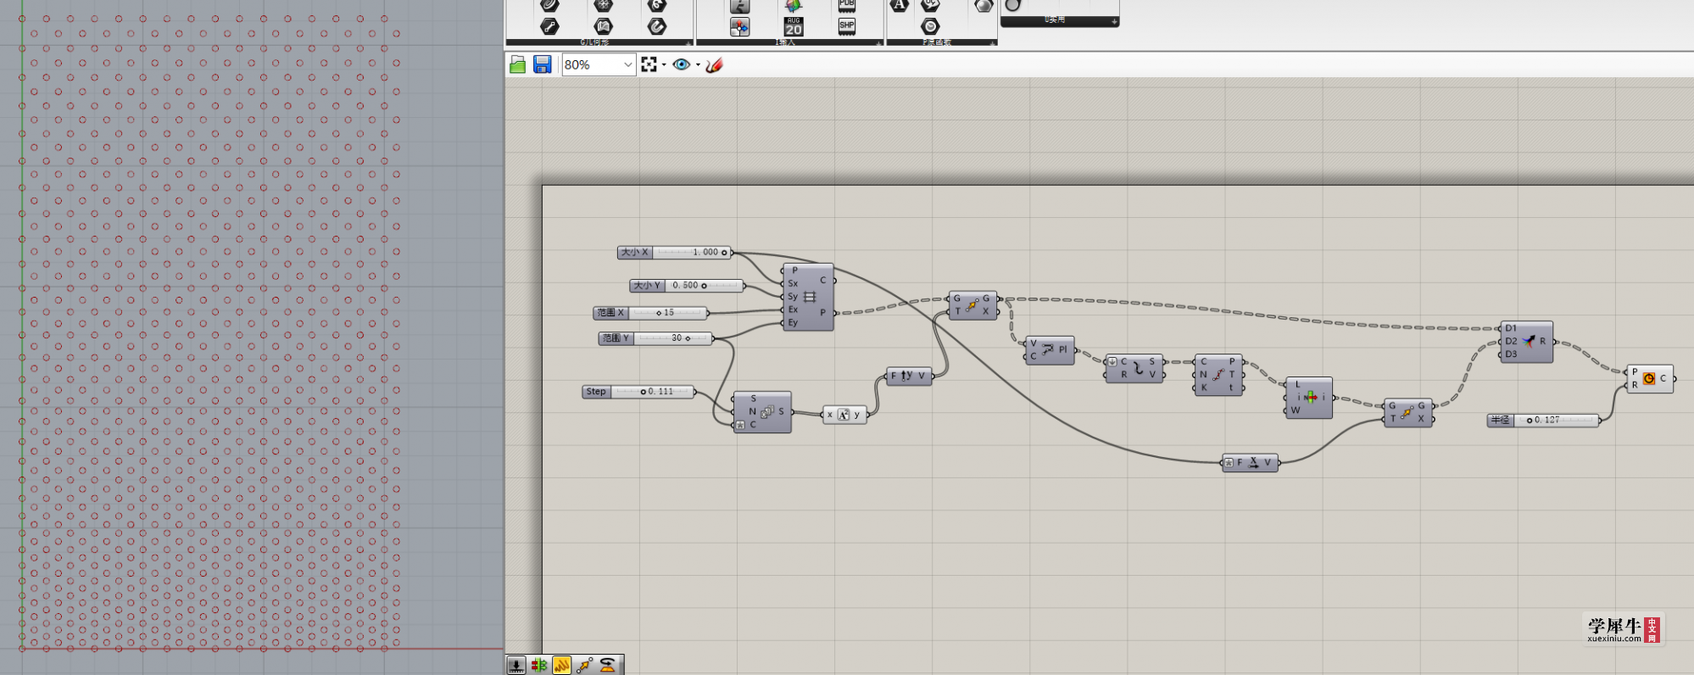Select the orange circle component with P and R
The height and width of the screenshot is (675, 1694).
[1650, 379]
